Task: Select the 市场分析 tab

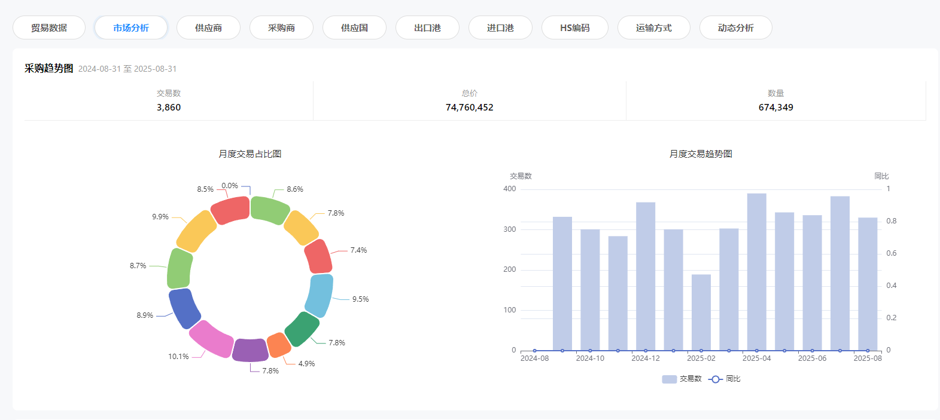Action: coord(131,27)
